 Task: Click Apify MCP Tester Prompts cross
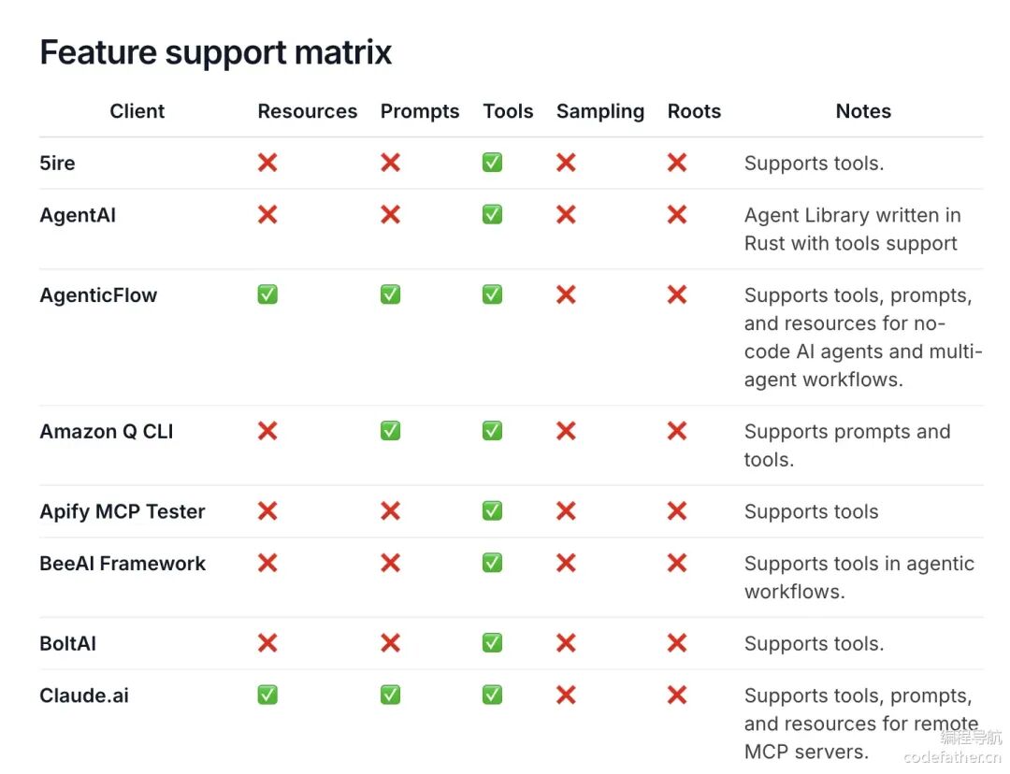coord(391,510)
